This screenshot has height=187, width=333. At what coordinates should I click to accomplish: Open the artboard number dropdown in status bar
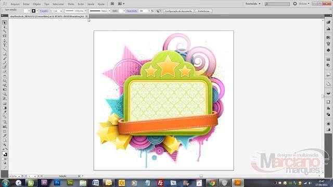point(35,176)
